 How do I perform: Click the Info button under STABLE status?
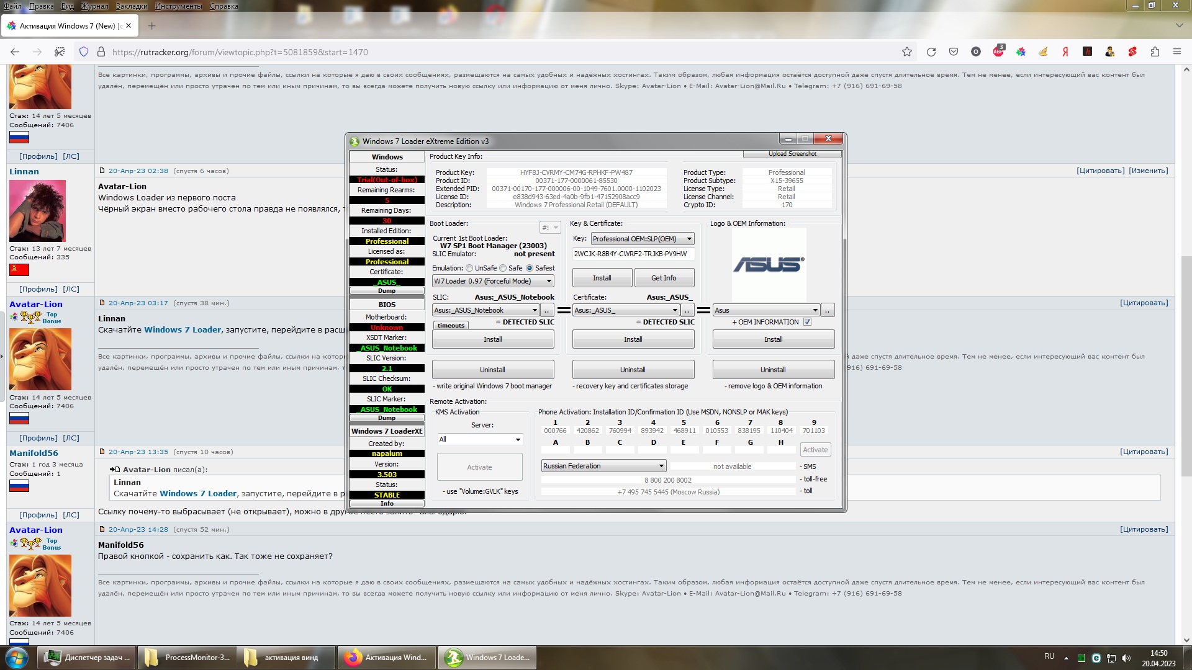(387, 504)
